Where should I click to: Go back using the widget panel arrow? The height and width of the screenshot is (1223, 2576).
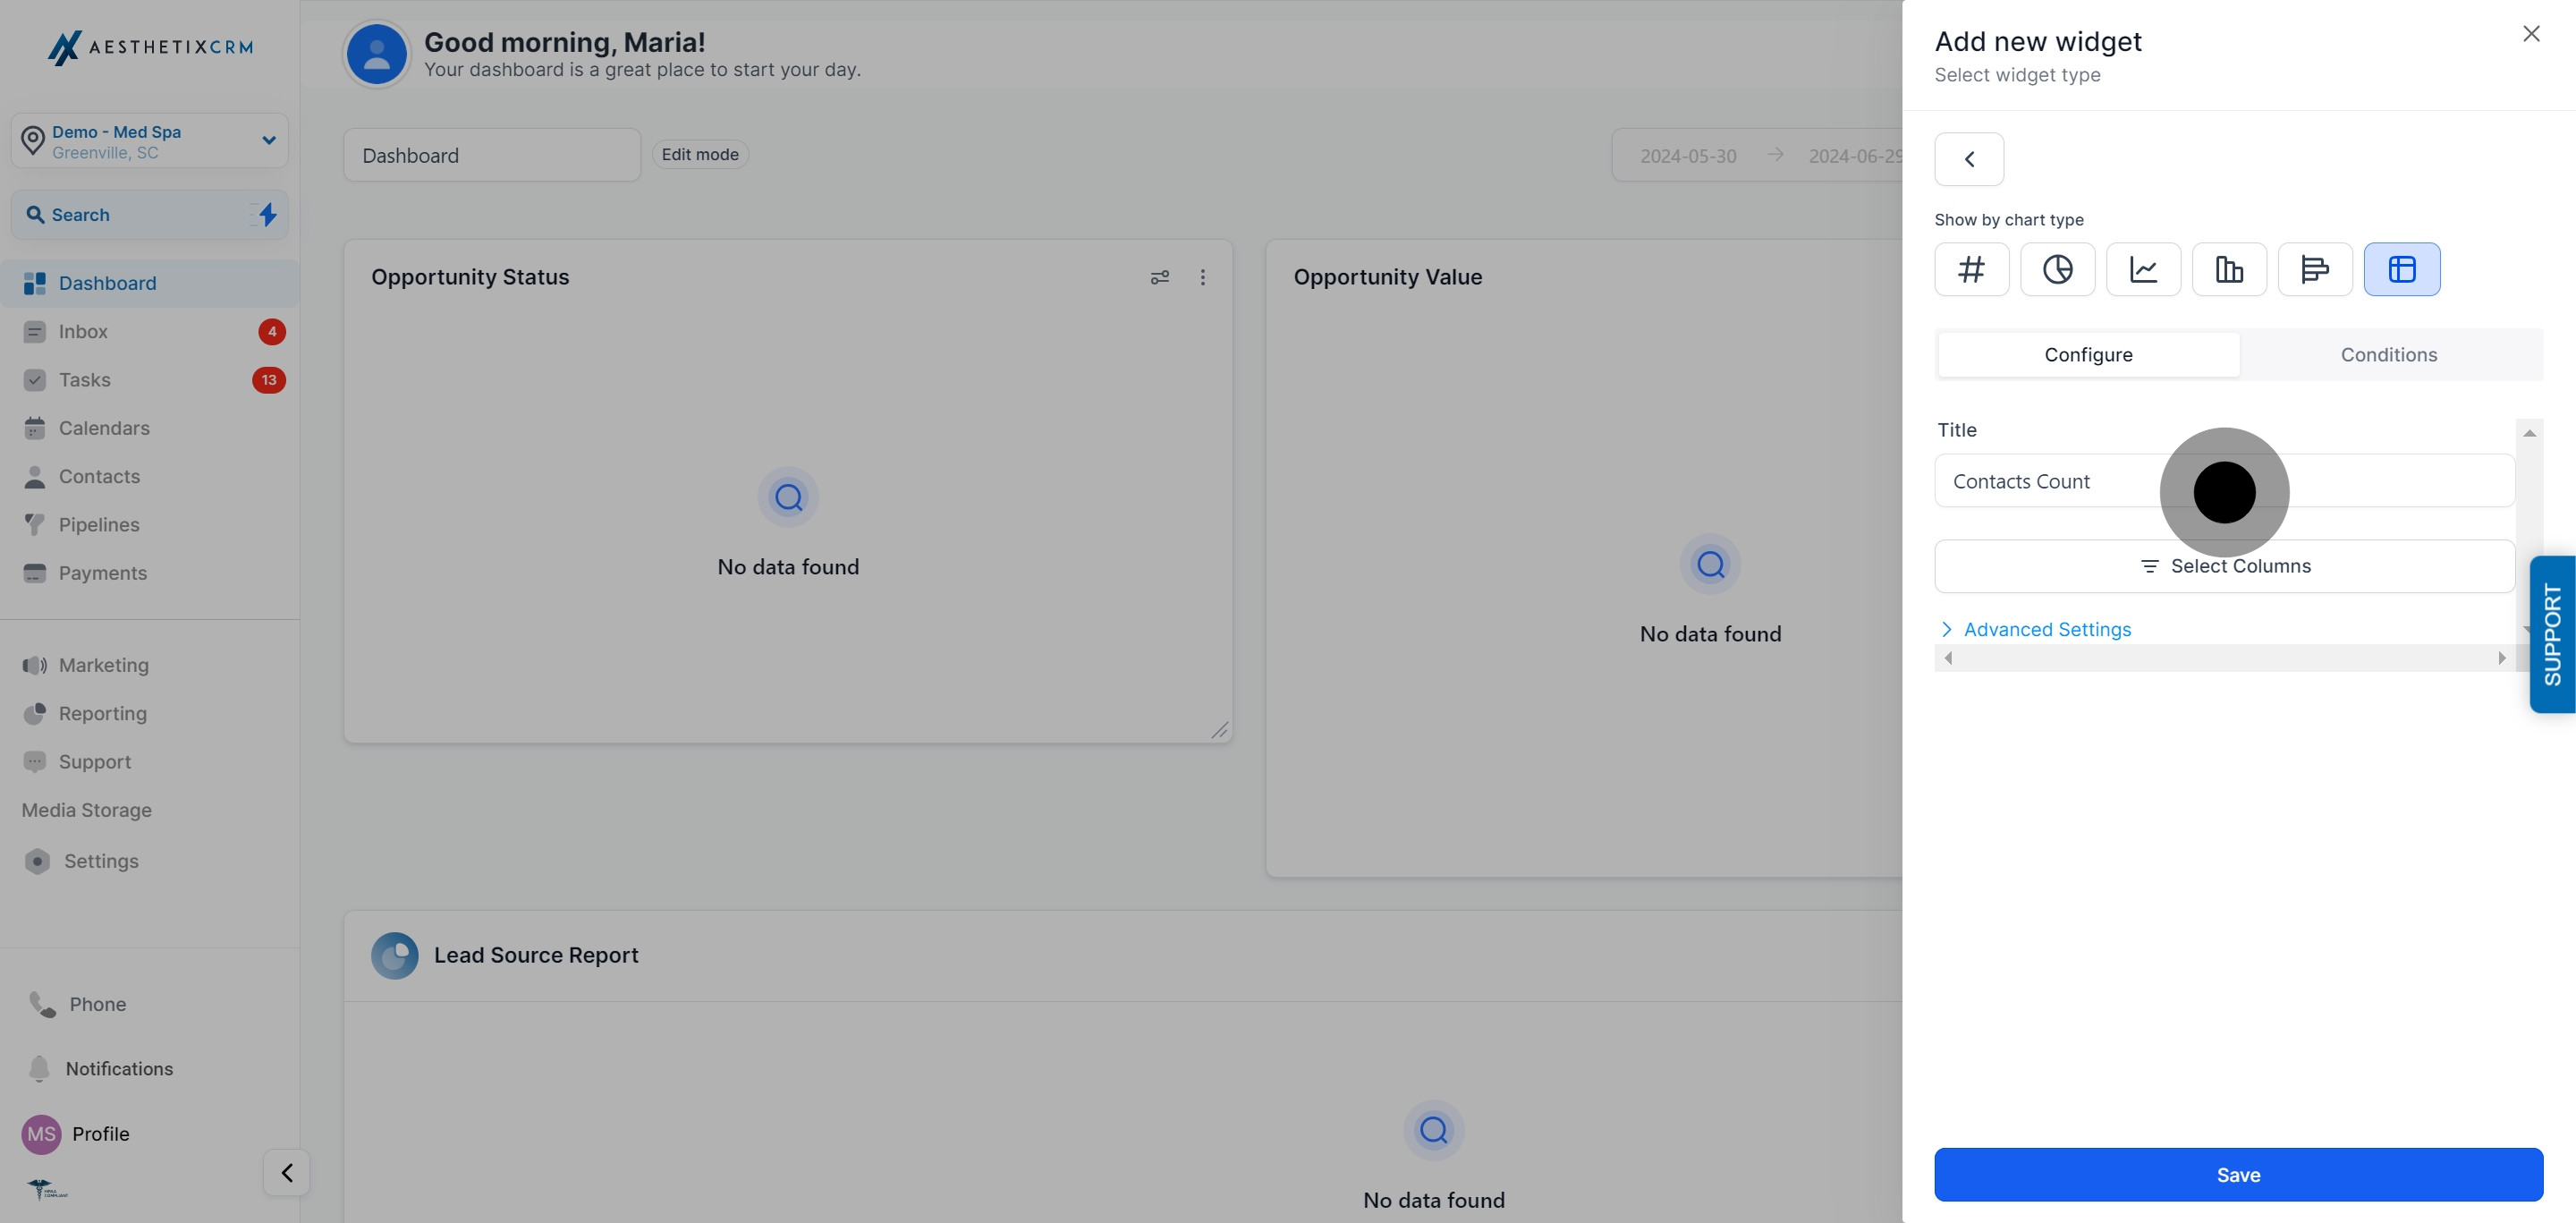[x=1968, y=159]
